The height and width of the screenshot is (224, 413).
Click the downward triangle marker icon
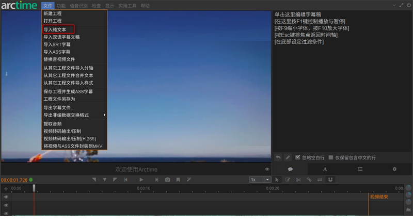point(105,180)
